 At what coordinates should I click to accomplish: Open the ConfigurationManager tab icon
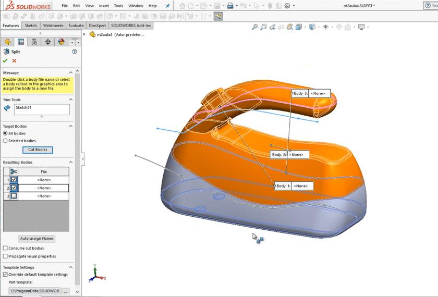pyautogui.click(x=34, y=42)
